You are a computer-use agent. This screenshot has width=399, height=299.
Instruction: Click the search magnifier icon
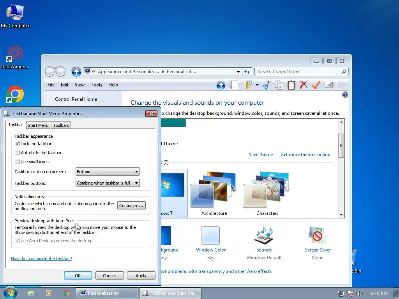(344, 72)
